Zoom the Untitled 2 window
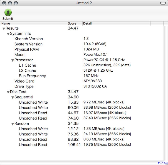This screenshot has width=168, height=165. (x=16, y=3)
